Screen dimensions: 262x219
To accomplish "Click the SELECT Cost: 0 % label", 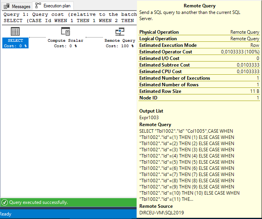I will pos(15,43).
